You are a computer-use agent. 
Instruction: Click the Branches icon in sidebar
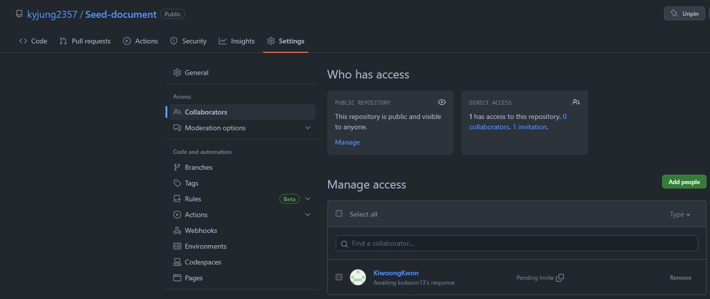pos(177,167)
